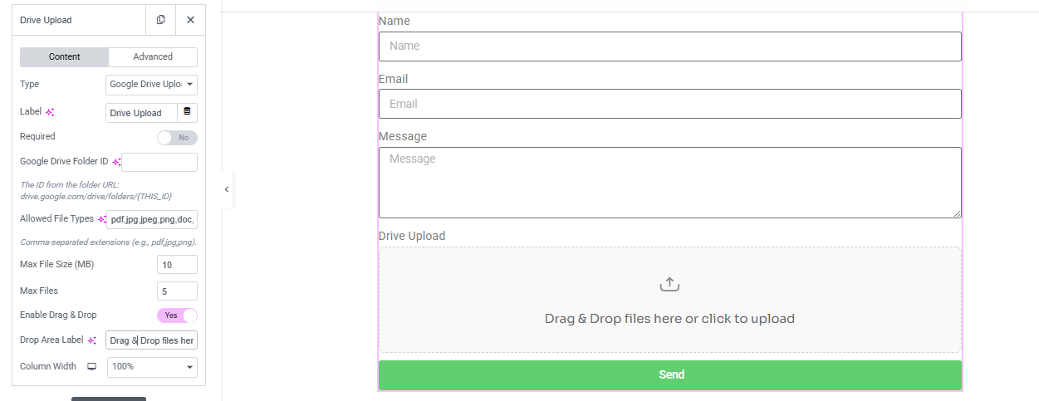
Task: Select the Content tab
Action: point(65,56)
